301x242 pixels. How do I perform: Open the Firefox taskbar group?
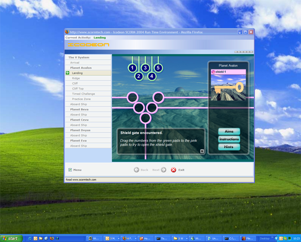pyautogui.click(x=130, y=238)
